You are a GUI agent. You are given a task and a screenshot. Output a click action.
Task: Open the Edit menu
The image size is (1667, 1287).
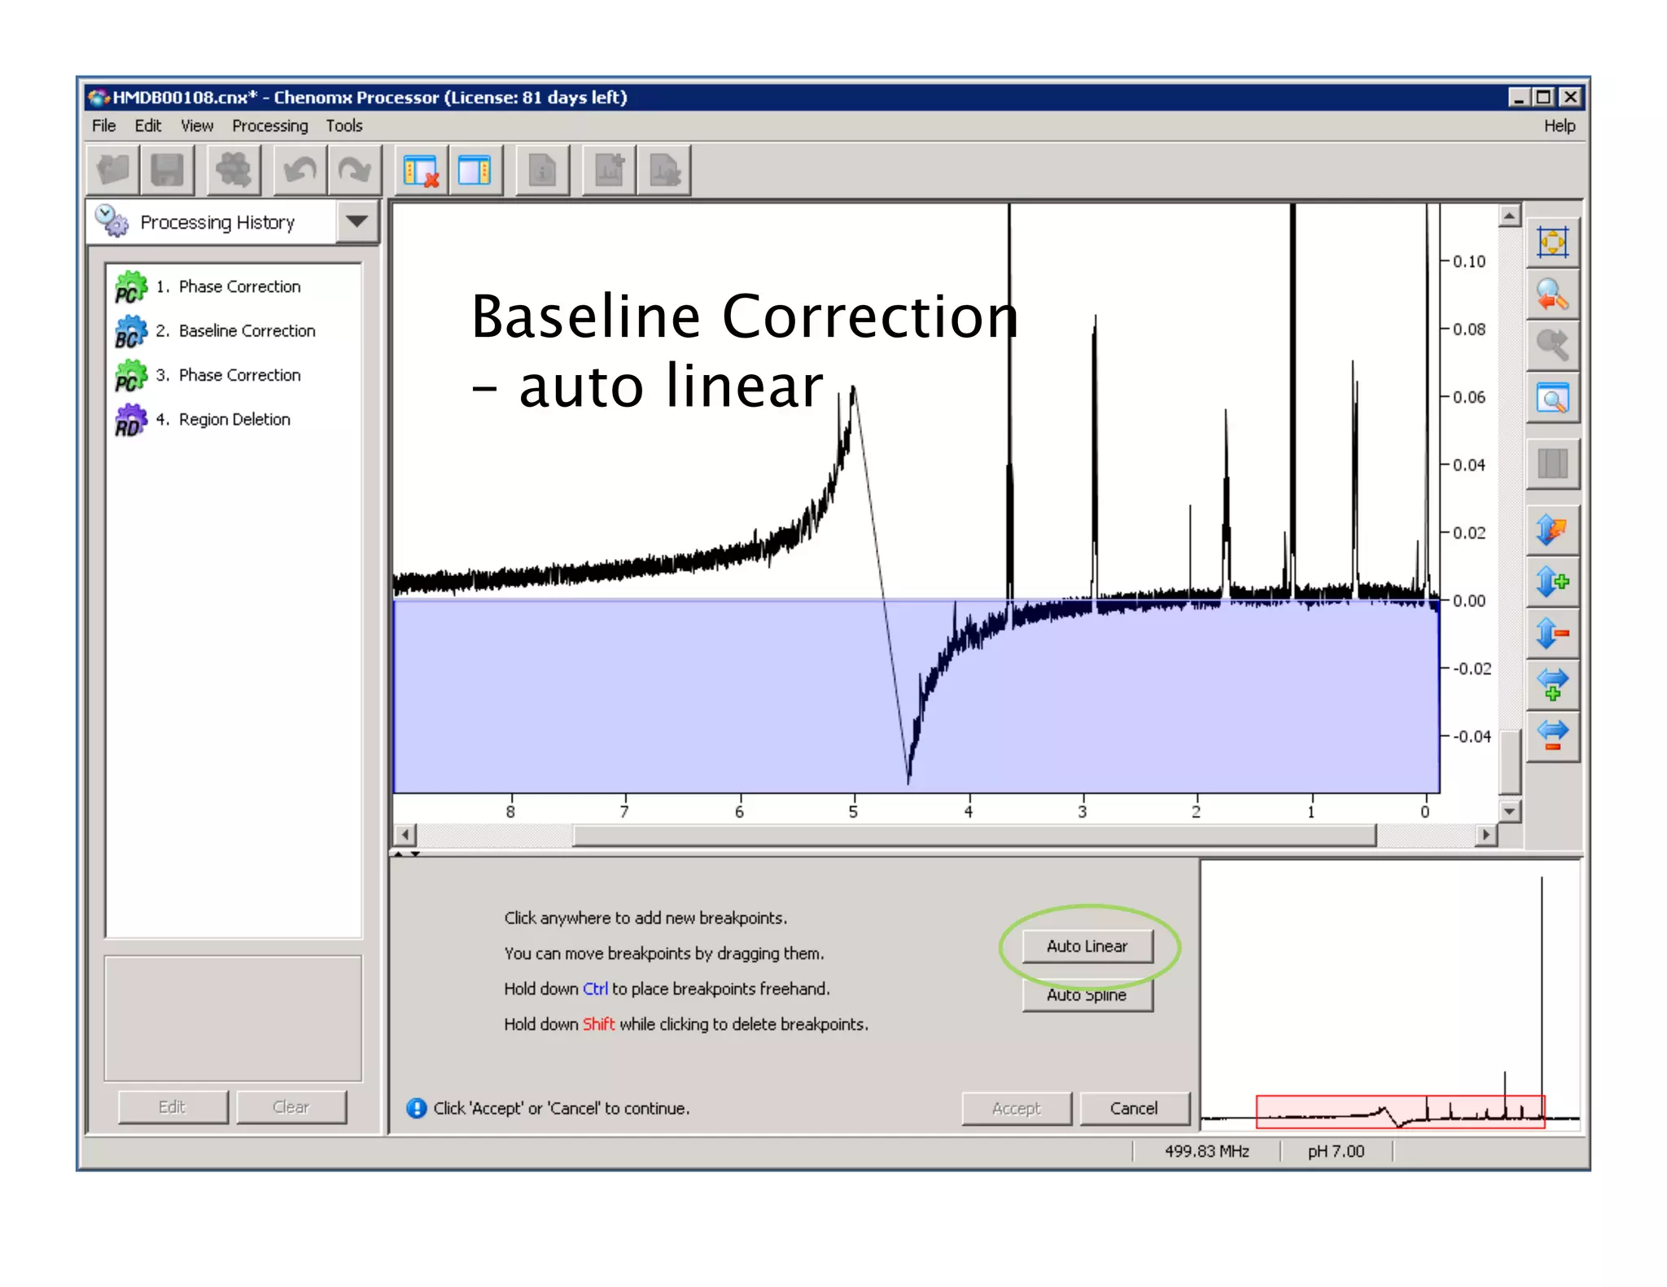point(147,125)
